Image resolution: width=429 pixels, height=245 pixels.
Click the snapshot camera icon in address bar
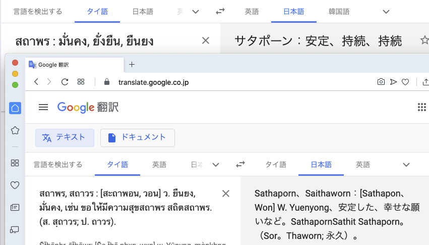pyautogui.click(x=381, y=82)
